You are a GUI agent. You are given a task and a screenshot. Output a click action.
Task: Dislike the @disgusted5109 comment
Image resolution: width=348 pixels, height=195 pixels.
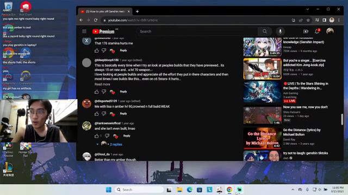(104, 114)
